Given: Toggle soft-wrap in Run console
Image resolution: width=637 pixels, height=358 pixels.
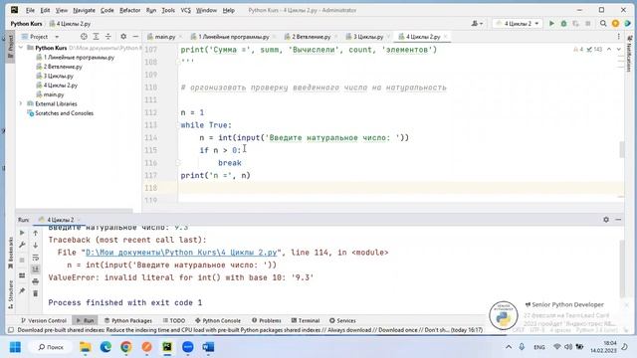Looking at the screenshot, I should coord(36,258).
